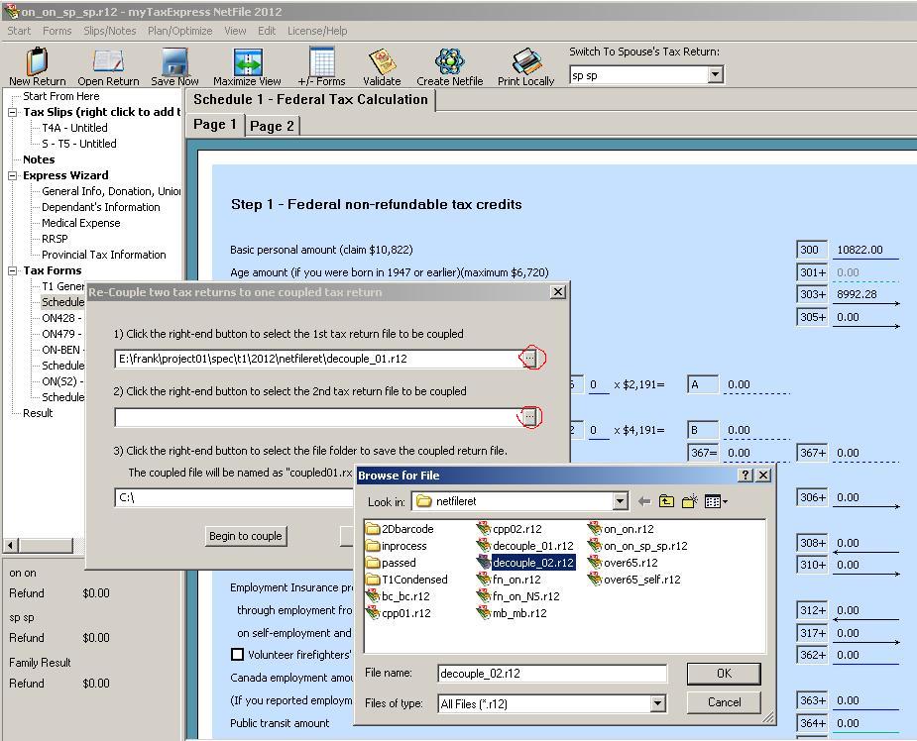The width and height of the screenshot is (917, 741).
Task: Select Provincial Tax Information item
Action: [103, 255]
